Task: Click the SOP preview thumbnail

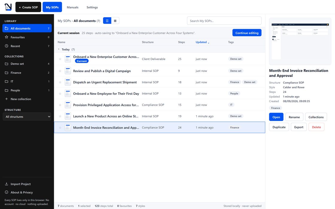Action: point(300,42)
